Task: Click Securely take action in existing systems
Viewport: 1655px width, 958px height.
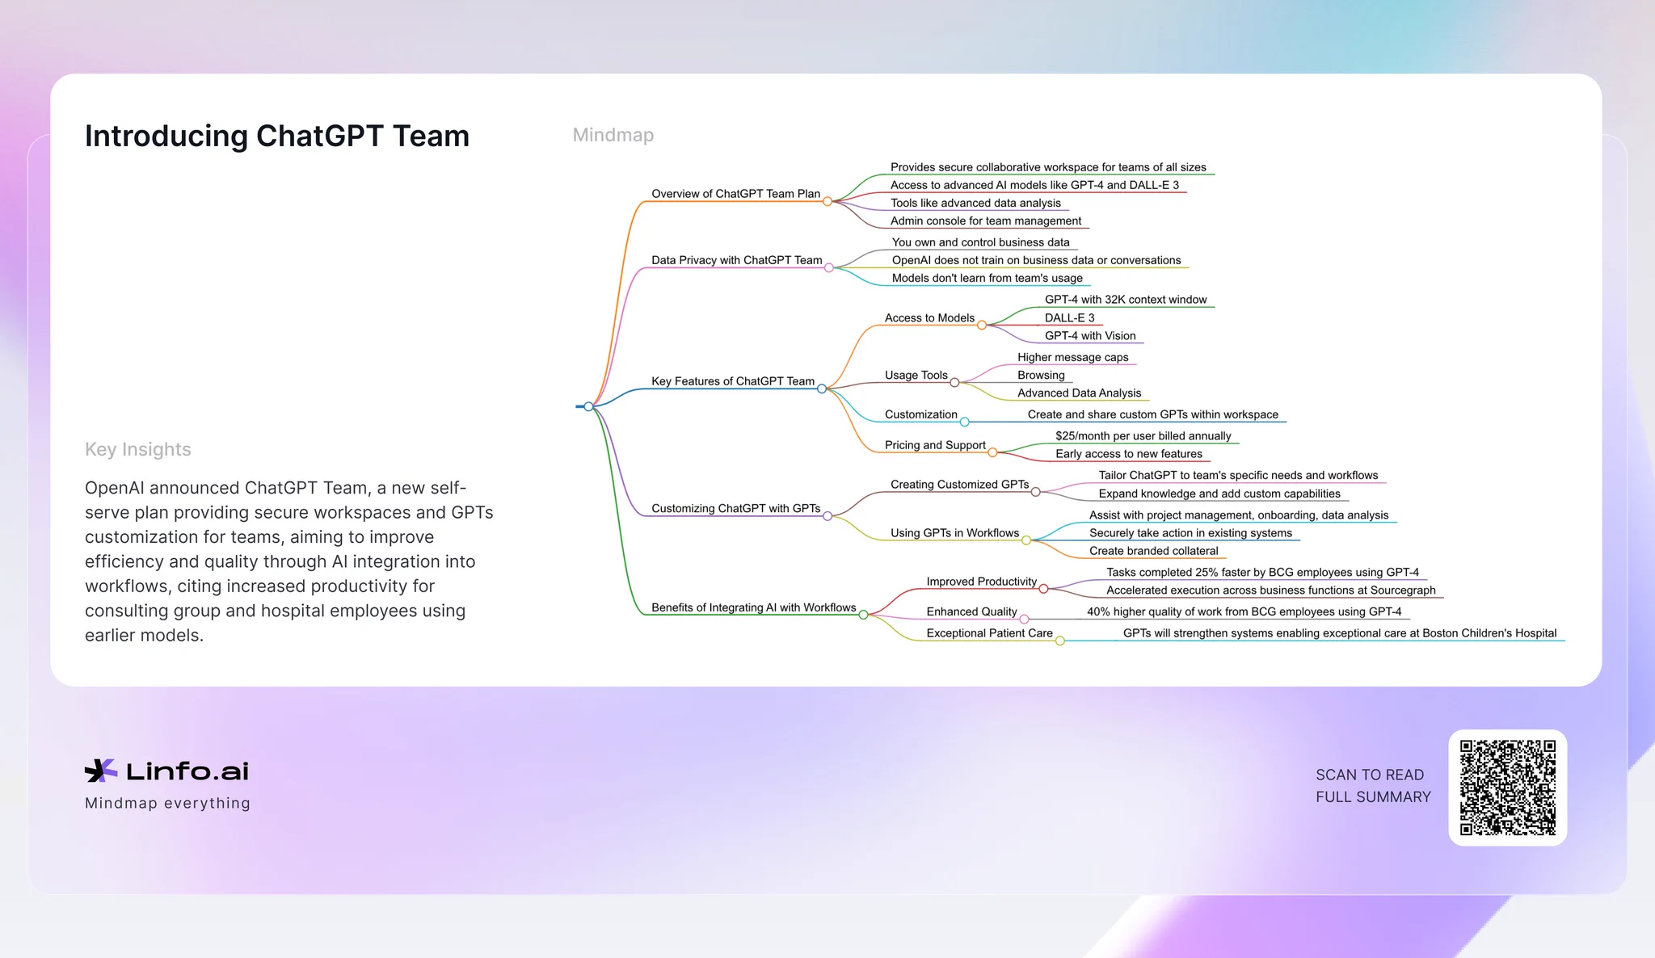Action: coord(1190,533)
